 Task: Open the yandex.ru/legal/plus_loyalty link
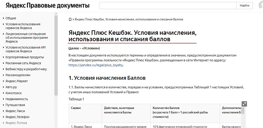tap(96, 65)
